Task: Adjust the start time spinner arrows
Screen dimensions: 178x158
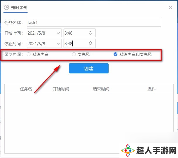Action: click(x=90, y=33)
